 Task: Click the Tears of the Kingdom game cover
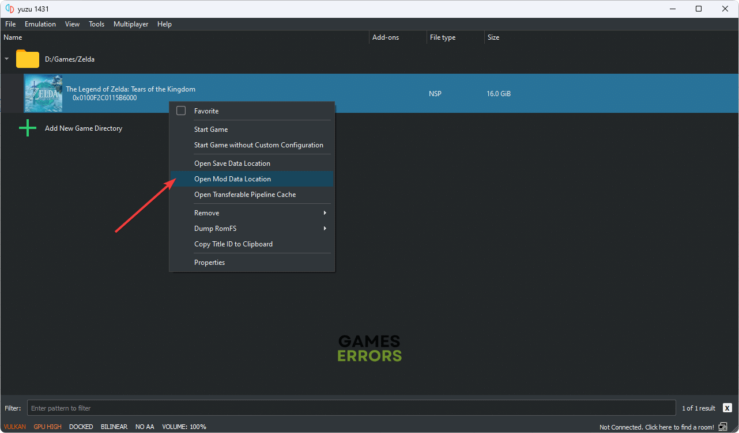(43, 93)
